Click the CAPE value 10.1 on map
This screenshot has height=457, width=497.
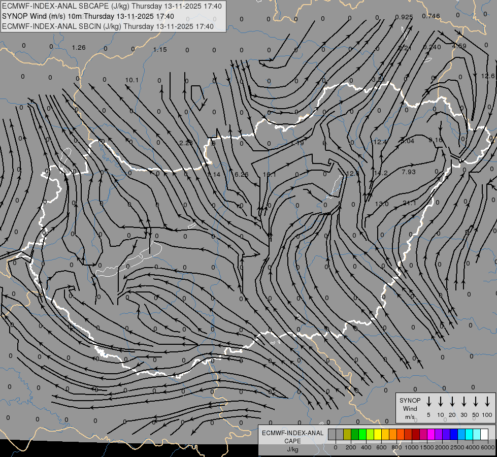(x=132, y=80)
